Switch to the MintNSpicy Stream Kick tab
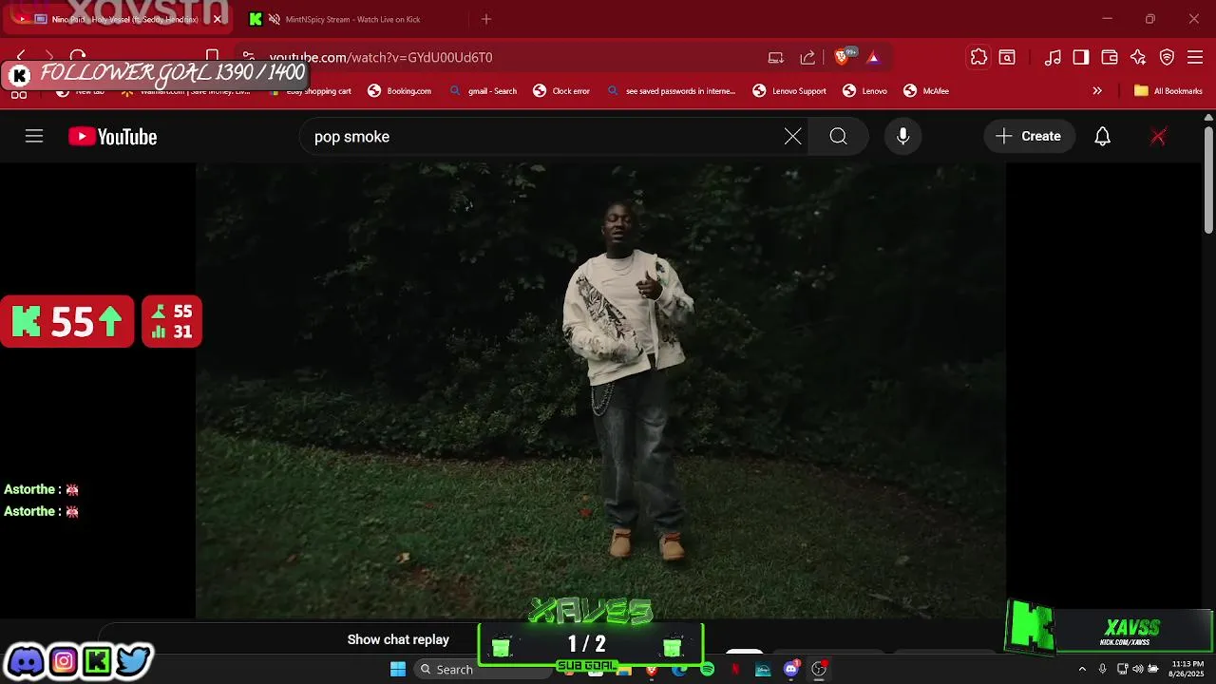The width and height of the screenshot is (1216, 684). tap(351, 19)
